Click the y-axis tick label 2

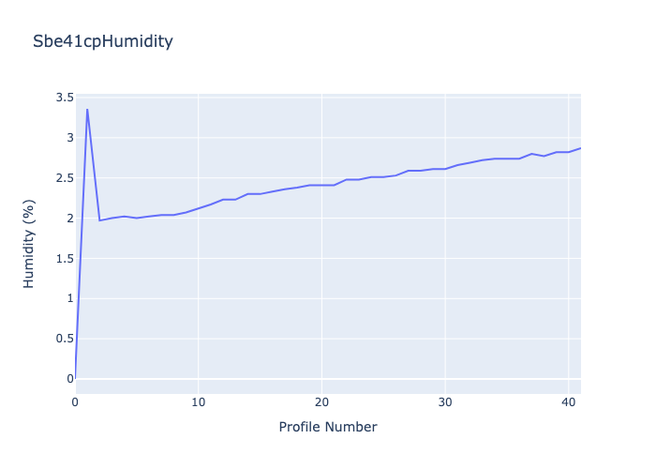[x=69, y=219]
